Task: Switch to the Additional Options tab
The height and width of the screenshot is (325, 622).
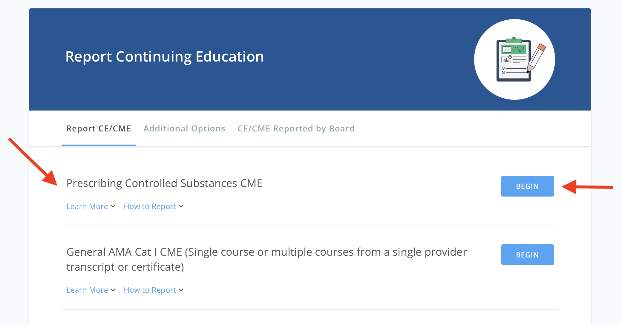Action: 184,128
